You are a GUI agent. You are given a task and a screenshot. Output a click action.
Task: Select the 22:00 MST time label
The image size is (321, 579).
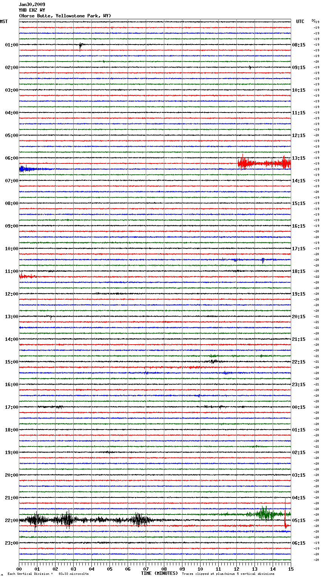(x=12, y=520)
